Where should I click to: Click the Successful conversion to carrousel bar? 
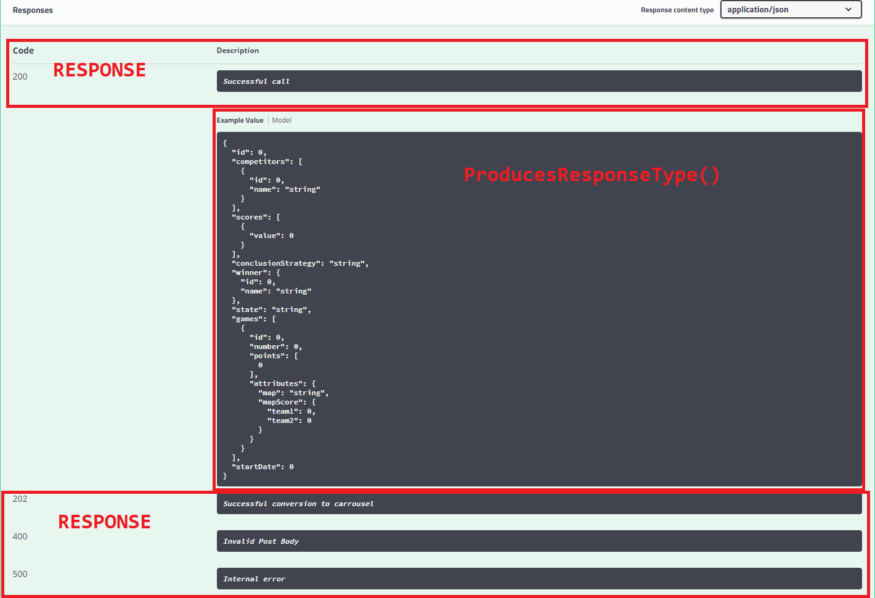coord(539,503)
